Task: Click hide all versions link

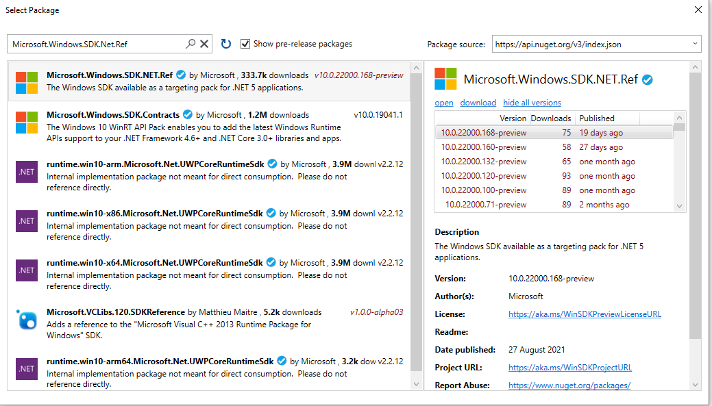Action: [x=532, y=103]
